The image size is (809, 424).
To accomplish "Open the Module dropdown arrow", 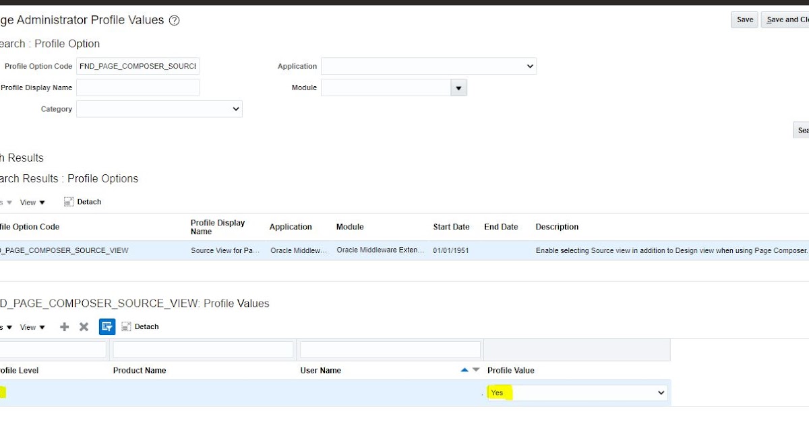I will pos(458,87).
